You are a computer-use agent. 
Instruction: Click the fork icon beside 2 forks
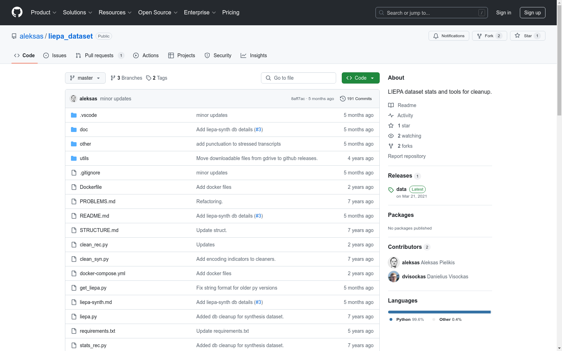(x=391, y=146)
